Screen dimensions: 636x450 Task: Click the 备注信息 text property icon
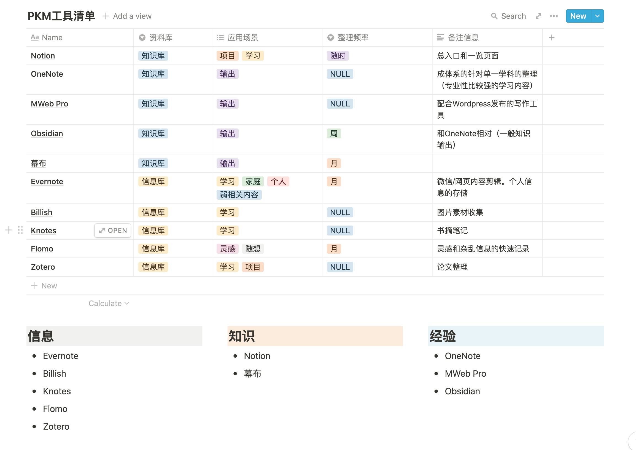pos(440,37)
